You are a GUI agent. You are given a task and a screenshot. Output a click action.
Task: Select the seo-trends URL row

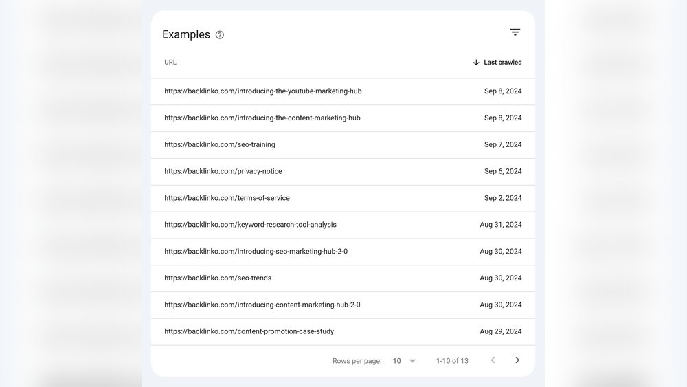pos(343,278)
